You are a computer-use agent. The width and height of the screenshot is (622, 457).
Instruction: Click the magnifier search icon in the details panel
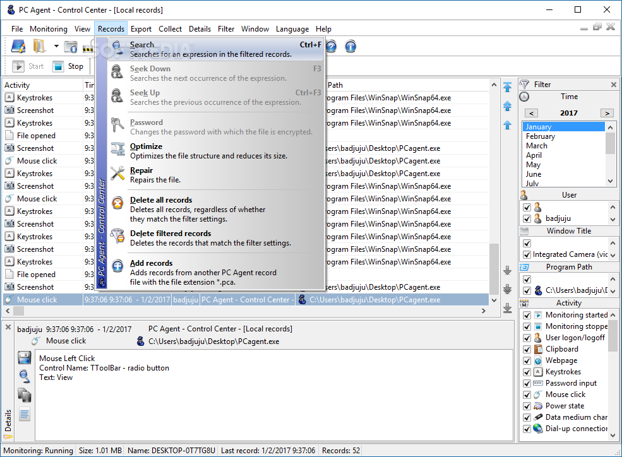(x=25, y=376)
